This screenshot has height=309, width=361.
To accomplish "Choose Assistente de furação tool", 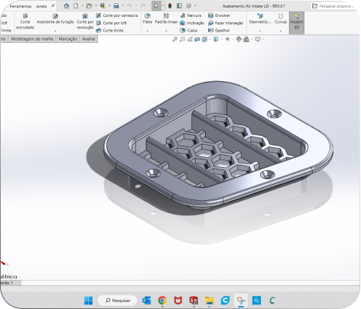I will point(55,19).
